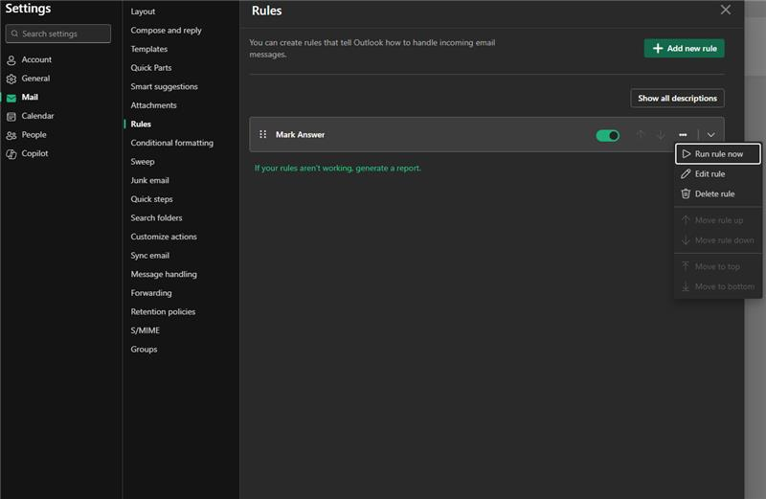
Task: Click the search magnifier icon in settings
Action: (x=14, y=34)
